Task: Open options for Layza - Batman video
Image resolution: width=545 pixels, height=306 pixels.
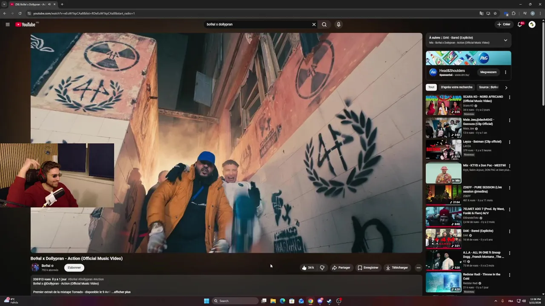Action: 509,142
